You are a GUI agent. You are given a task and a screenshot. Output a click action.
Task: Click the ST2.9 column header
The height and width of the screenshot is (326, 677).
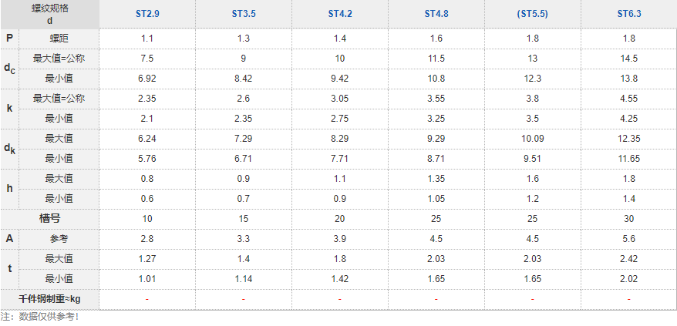coord(147,15)
